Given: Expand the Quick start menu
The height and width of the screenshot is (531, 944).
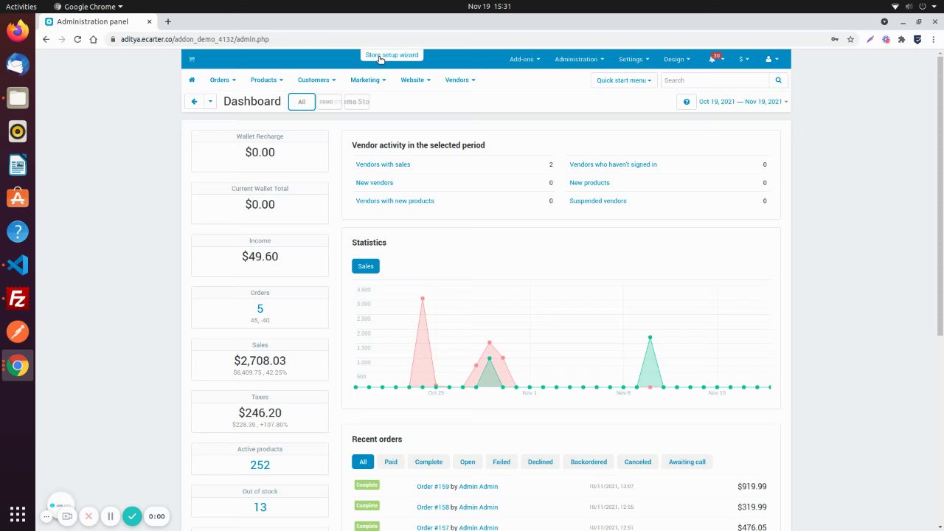Looking at the screenshot, I should click(624, 80).
